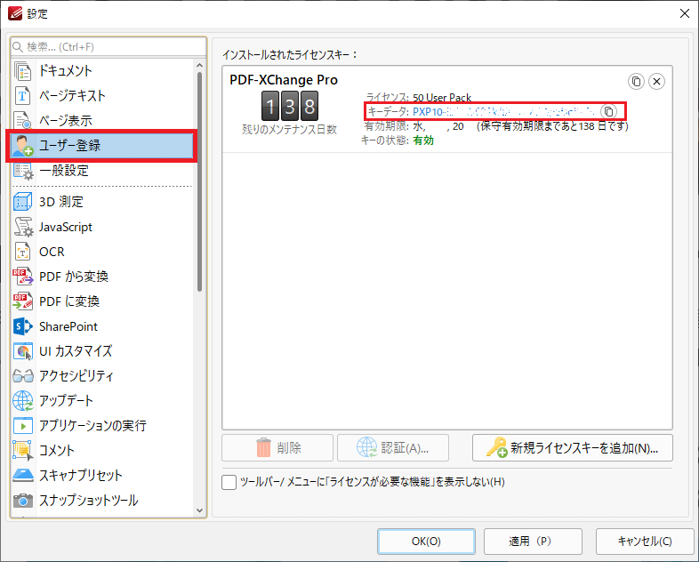Confirm with the OK(O) button
This screenshot has height=562, width=699.
pyautogui.click(x=426, y=542)
